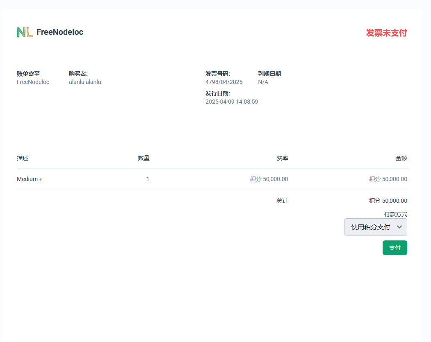
Task: Click the 发票号码: heading
Action: pos(218,74)
